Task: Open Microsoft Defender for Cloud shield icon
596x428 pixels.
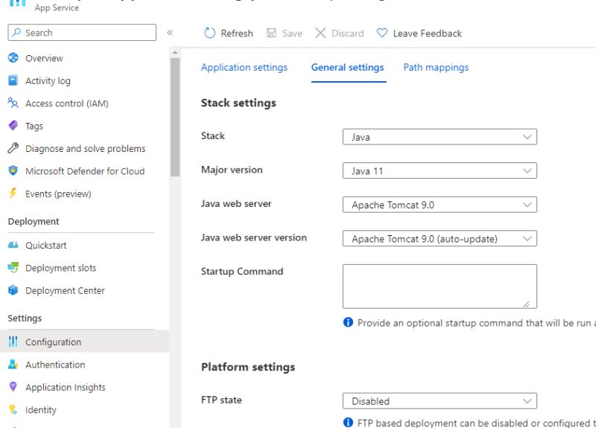Action: point(13,170)
